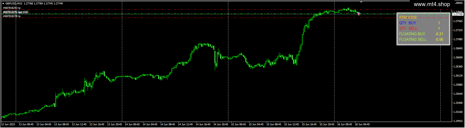Open the one-click trading triangle beside GBPUSD,M15
This screenshot has width=465, height=128.
point(3,4)
